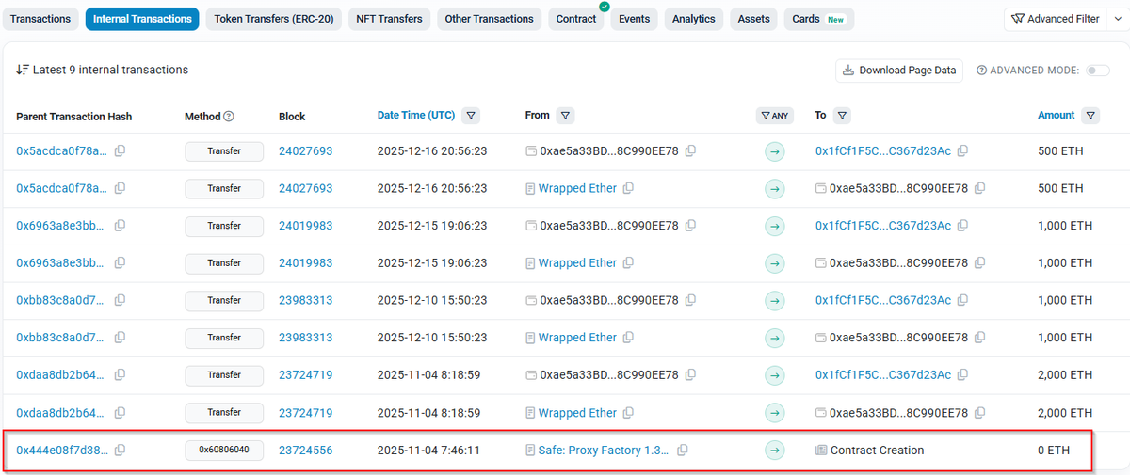
Task: Click the Date Time (UTC) header
Action: click(416, 115)
